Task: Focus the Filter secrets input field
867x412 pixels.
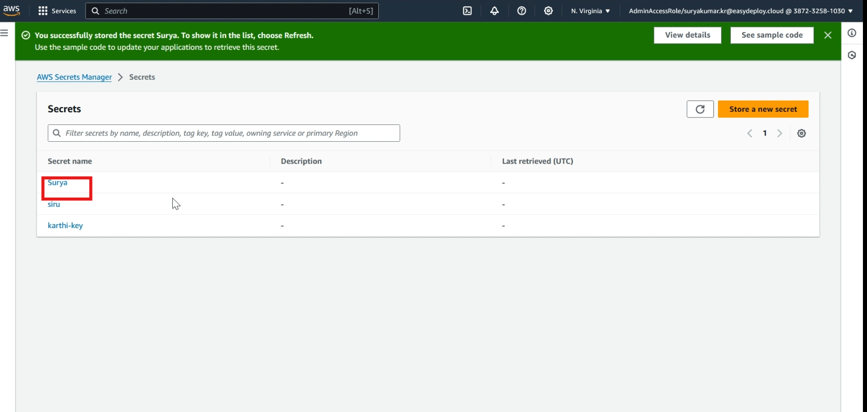Action: tap(224, 133)
